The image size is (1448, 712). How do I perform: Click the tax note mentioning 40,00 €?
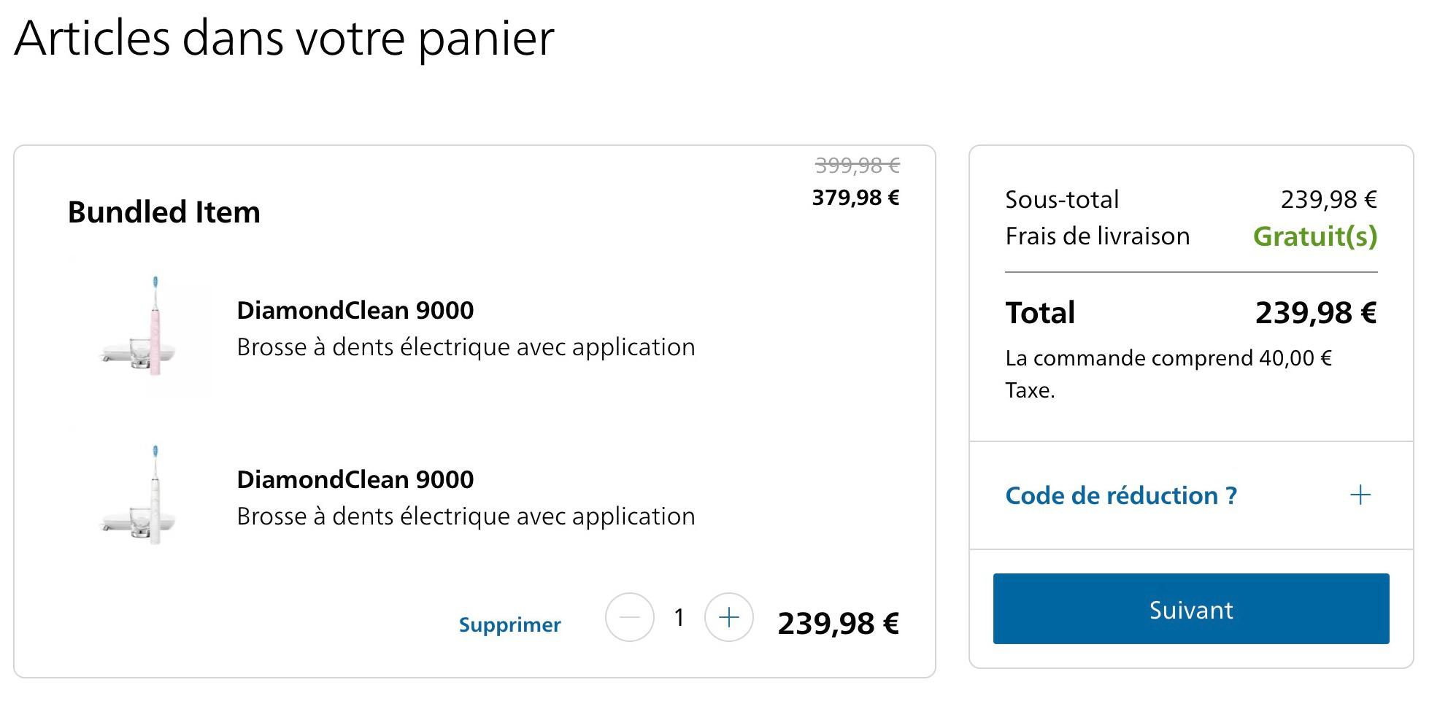(1168, 374)
